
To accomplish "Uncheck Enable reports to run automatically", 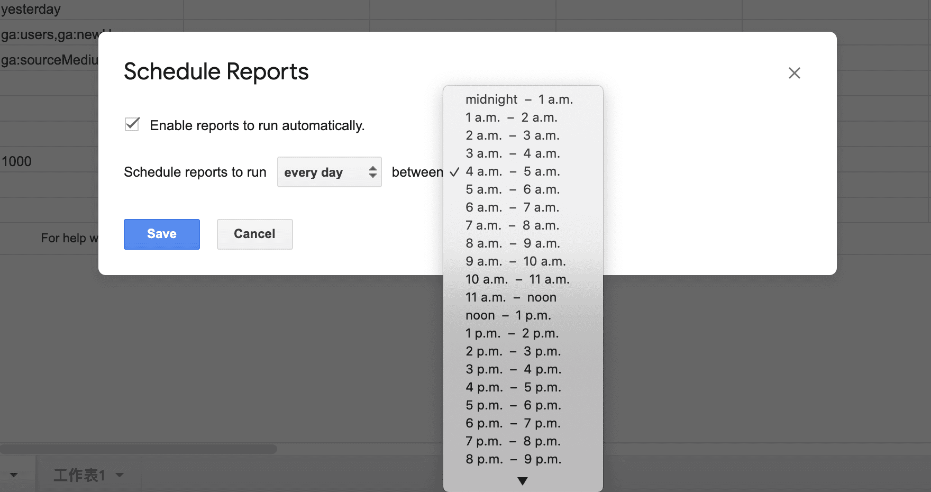I will (x=132, y=125).
